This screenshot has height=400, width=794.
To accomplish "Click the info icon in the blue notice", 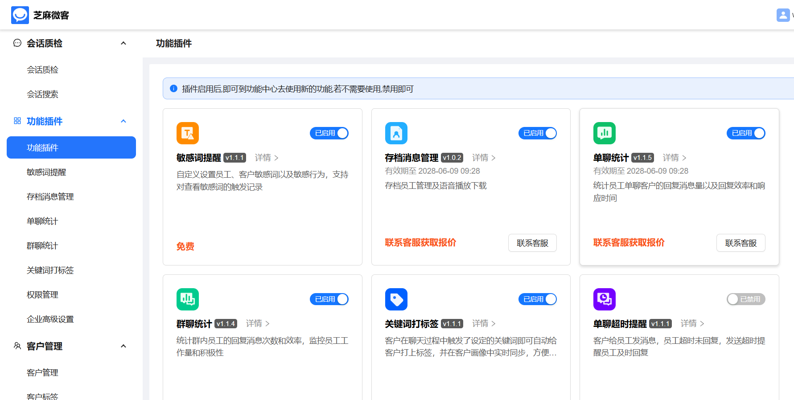I will pyautogui.click(x=174, y=89).
